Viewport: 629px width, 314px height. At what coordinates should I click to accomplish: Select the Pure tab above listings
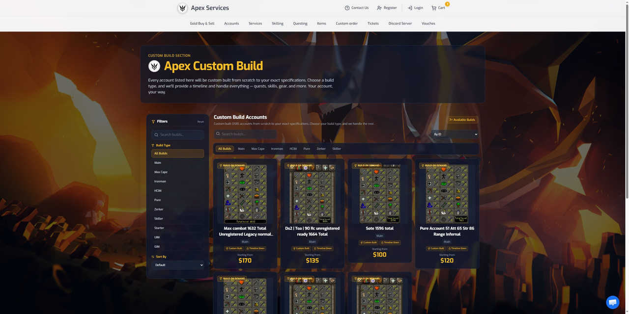pyautogui.click(x=307, y=149)
